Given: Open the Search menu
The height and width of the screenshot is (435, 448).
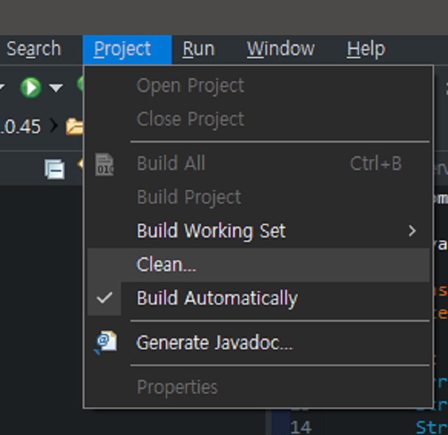Looking at the screenshot, I should tap(33, 49).
